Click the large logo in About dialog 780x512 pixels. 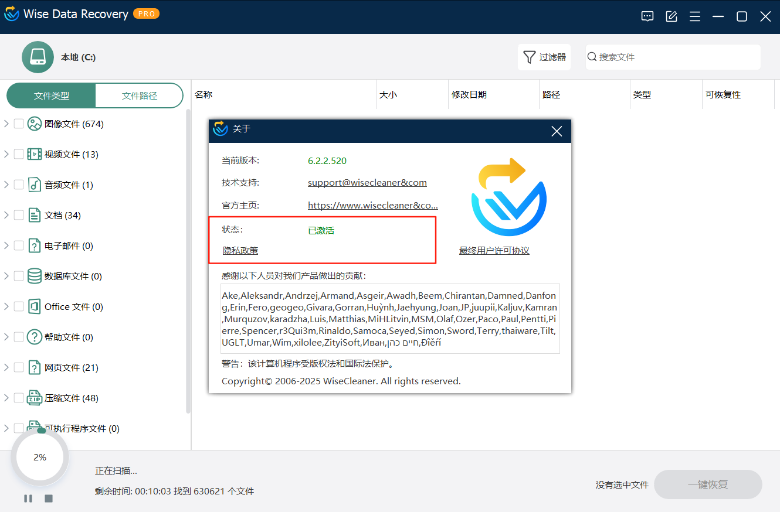508,197
